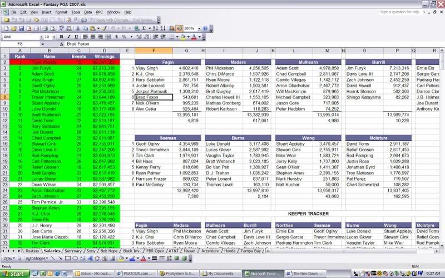Expand the Name Box dropdown arrow

pyautogui.click(x=43, y=44)
